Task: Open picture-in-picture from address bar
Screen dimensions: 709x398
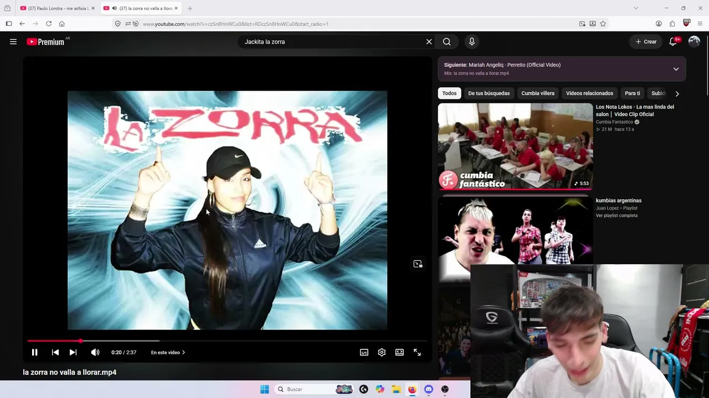Action: 582,24
